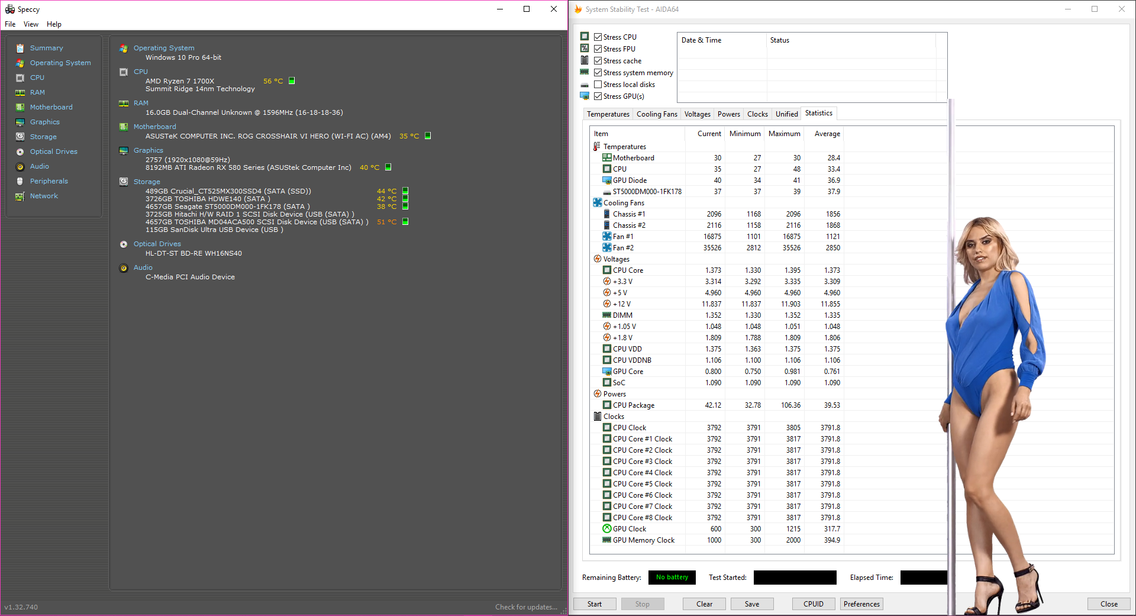This screenshot has width=1136, height=616.
Task: Open the File menu in Speccy
Action: tap(10, 24)
